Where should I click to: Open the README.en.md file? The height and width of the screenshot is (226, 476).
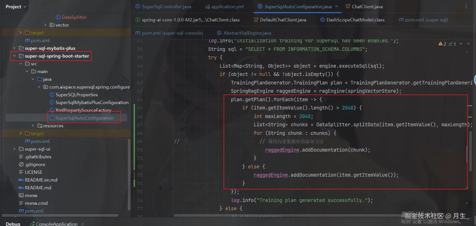point(41,180)
